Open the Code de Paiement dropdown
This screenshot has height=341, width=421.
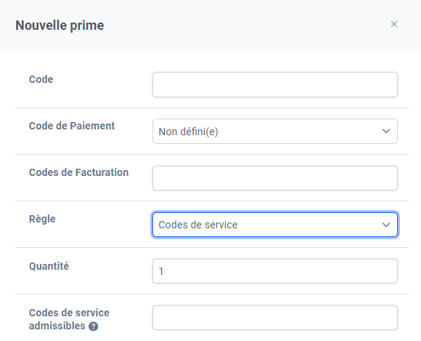pos(275,131)
